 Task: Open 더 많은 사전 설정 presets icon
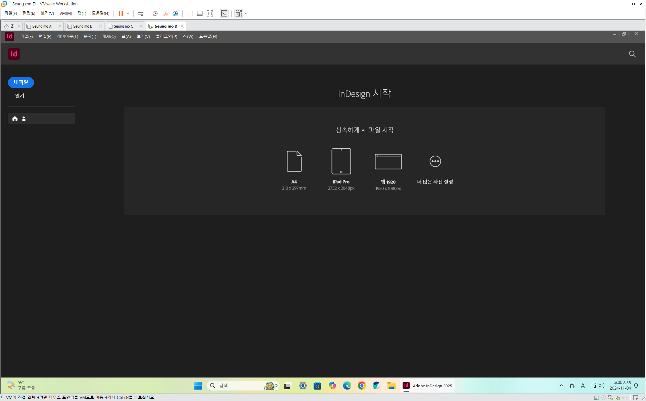coord(435,161)
